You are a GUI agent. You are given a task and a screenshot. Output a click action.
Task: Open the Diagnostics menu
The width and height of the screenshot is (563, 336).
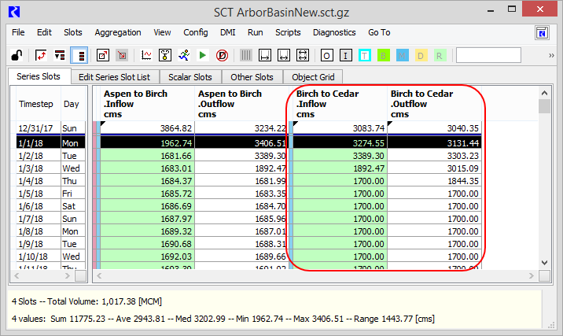[x=334, y=32]
